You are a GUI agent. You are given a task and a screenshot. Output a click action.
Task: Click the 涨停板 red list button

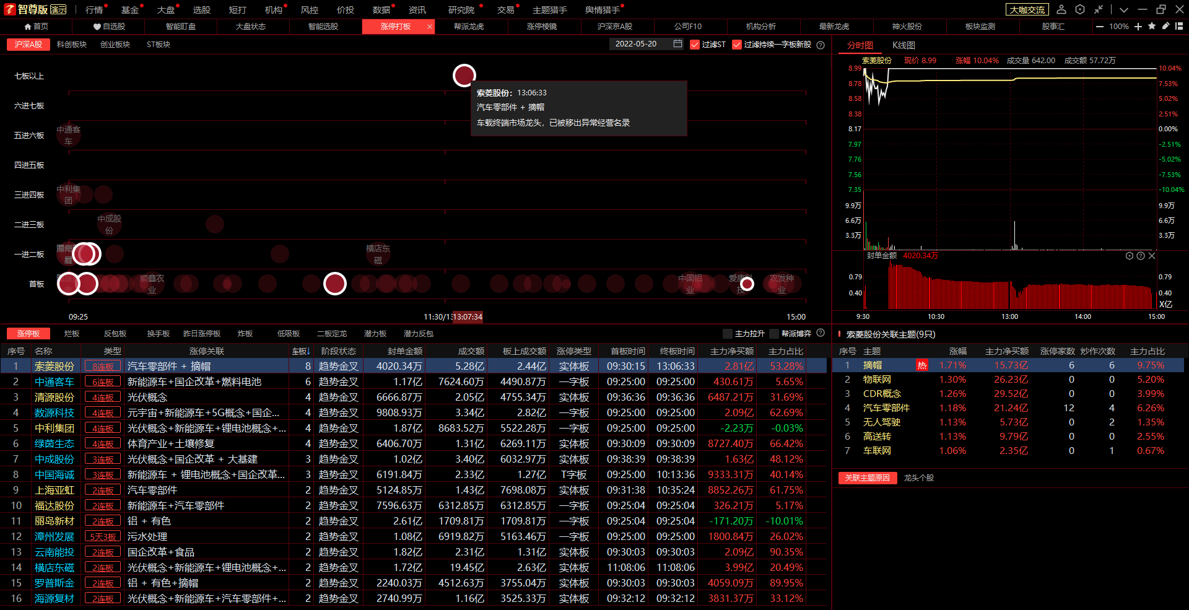pos(28,334)
